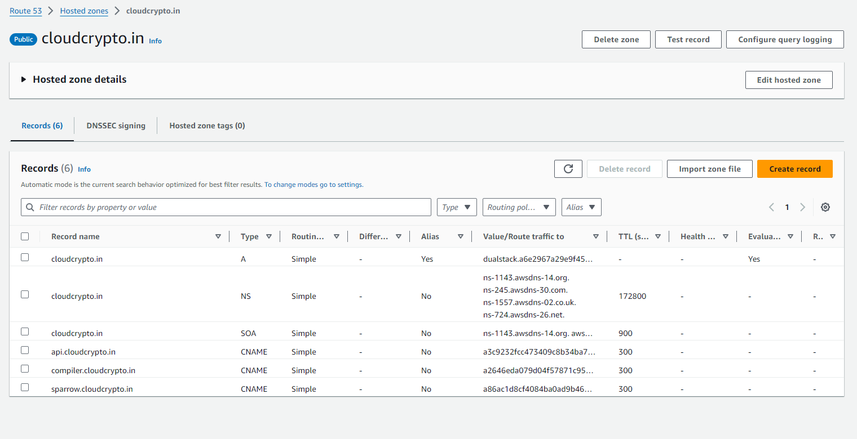Click the Public badge next to zone name
This screenshot has height=439, width=857.
24,39
